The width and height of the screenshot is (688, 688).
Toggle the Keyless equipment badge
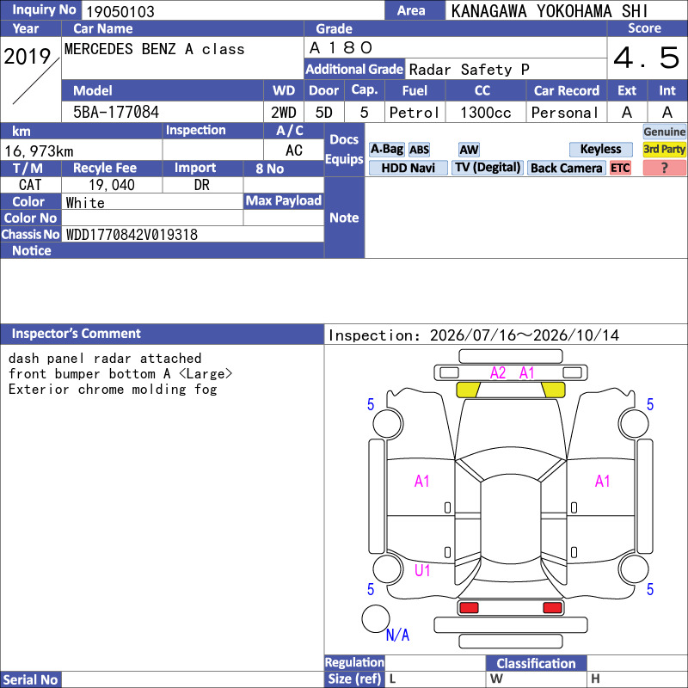(600, 150)
